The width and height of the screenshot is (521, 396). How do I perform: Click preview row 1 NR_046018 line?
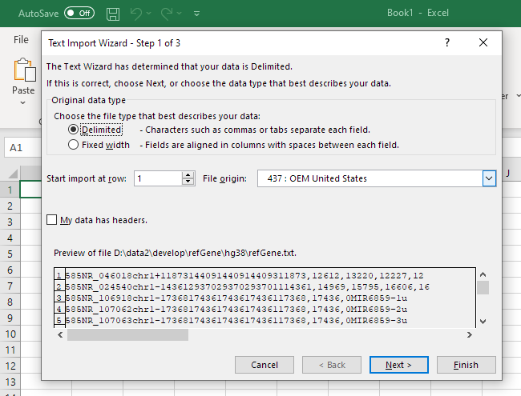tap(244, 275)
